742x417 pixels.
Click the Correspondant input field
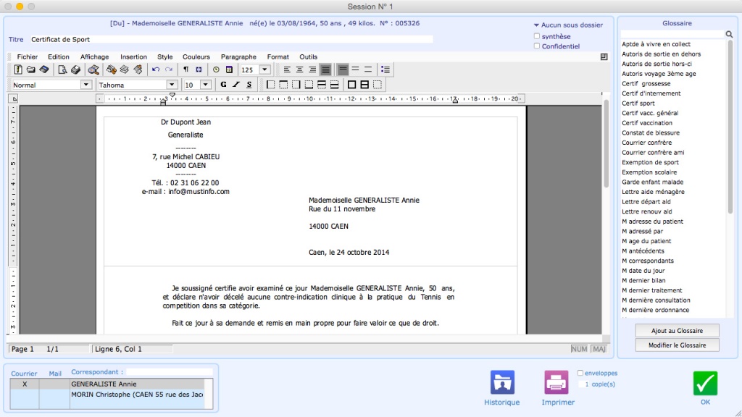(x=170, y=372)
